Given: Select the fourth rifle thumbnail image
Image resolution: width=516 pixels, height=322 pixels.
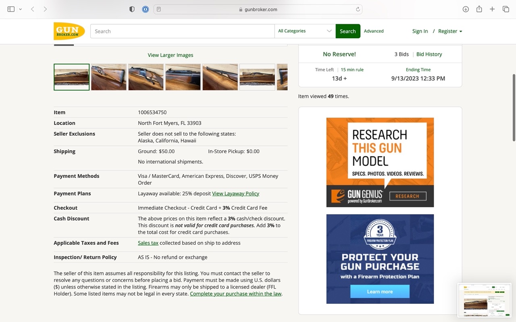Looking at the screenshot, I should pyautogui.click(x=183, y=77).
